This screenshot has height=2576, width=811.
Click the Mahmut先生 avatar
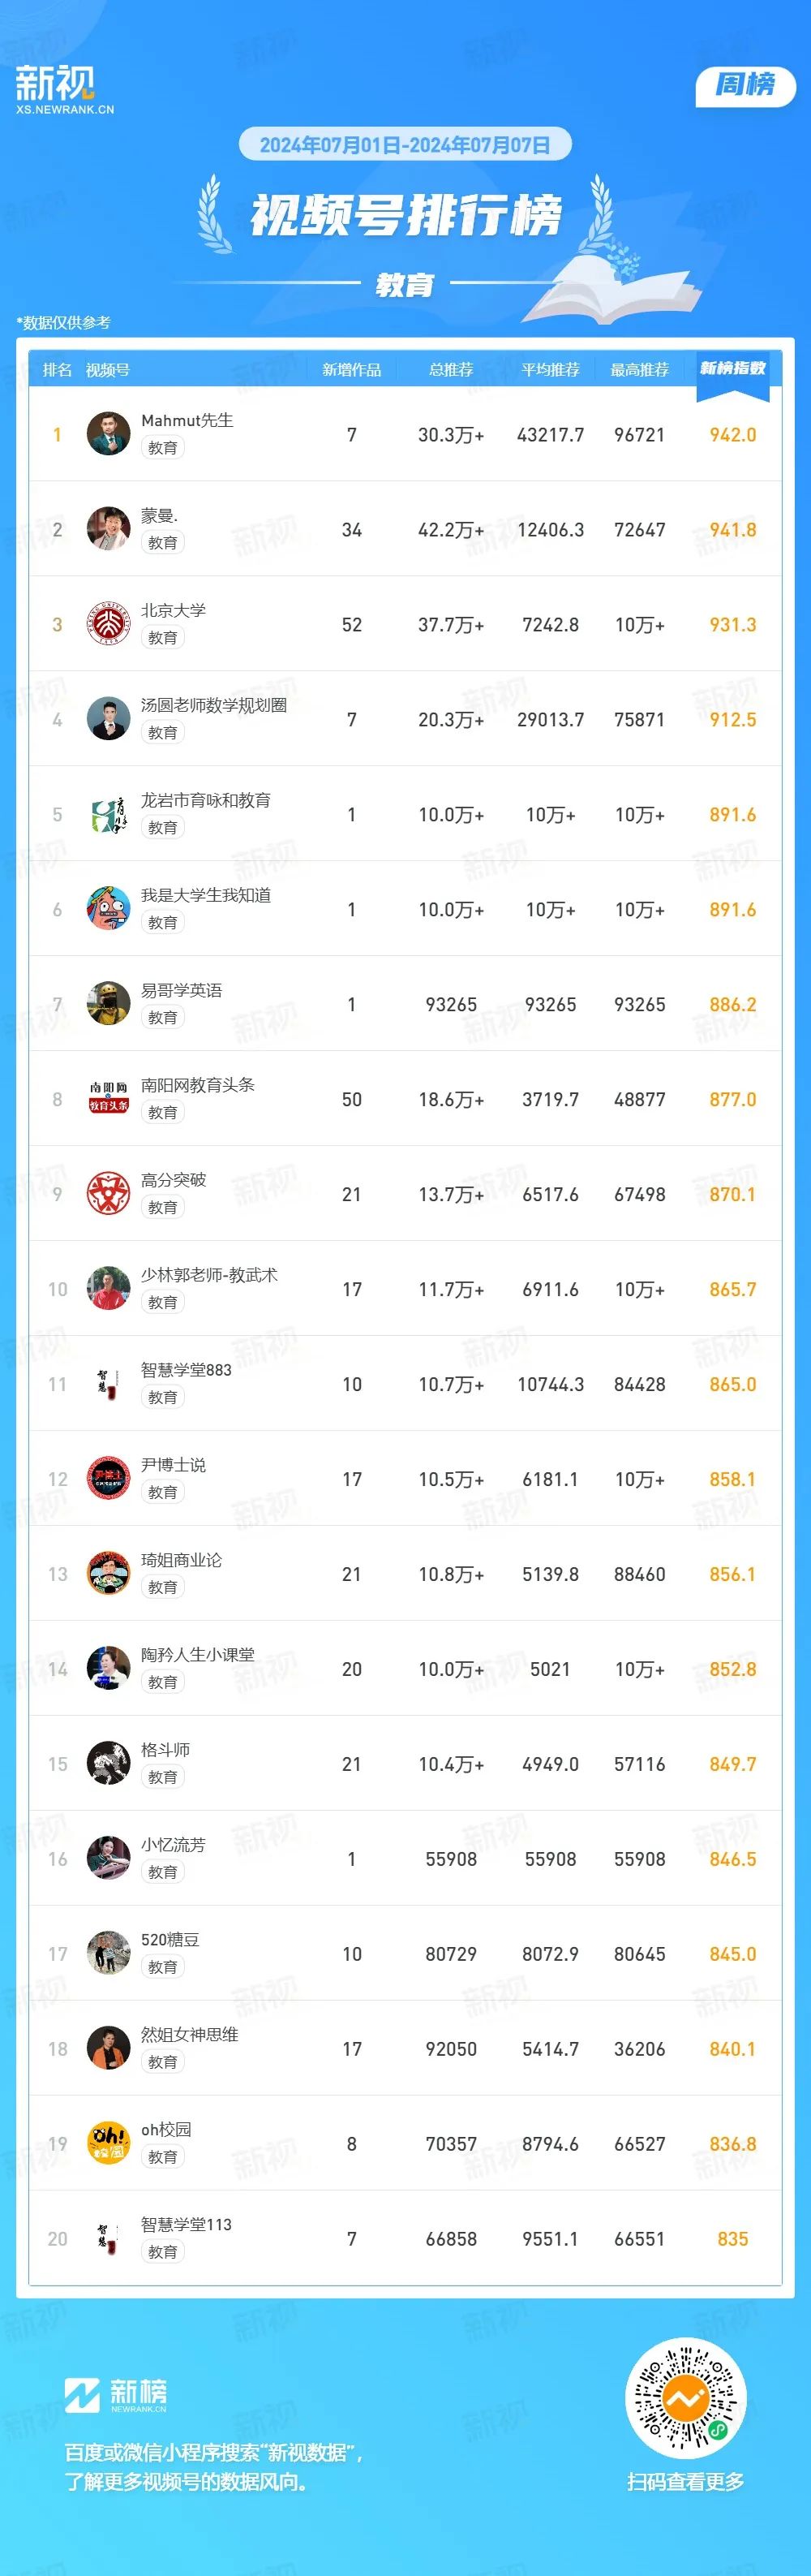point(108,434)
